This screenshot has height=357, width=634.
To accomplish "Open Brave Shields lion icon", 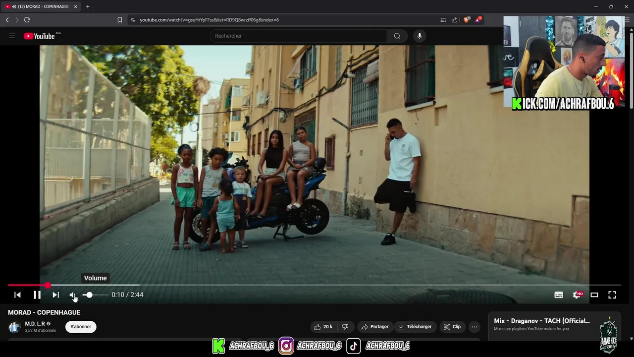I will click(x=466, y=20).
